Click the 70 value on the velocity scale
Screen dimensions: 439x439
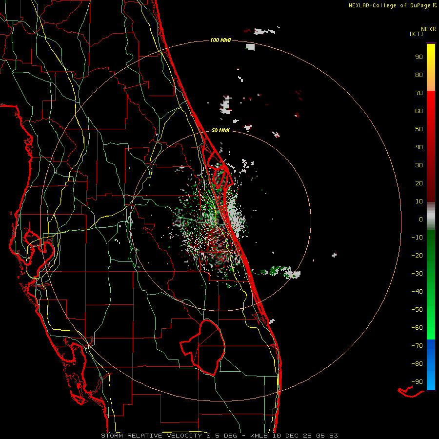(419, 93)
